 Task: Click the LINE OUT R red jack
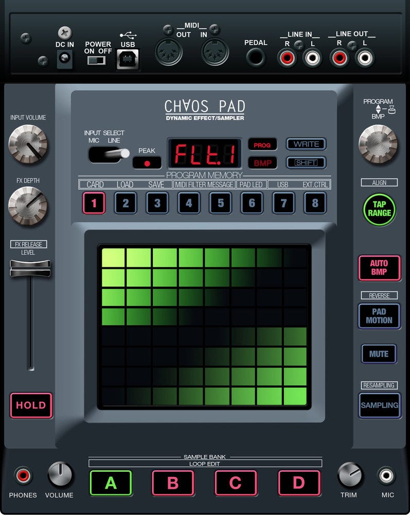pyautogui.click(x=340, y=58)
